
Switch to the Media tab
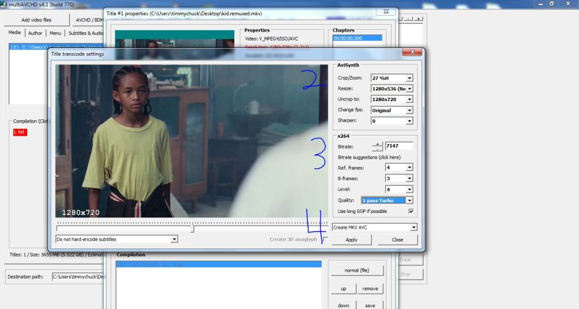14,32
